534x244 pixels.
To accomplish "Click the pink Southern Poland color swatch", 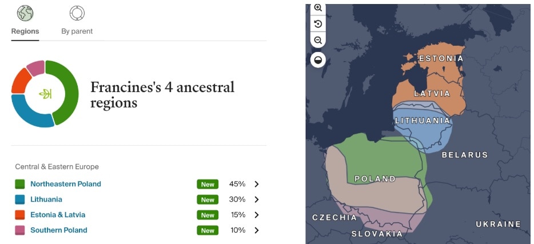I will coord(20,230).
